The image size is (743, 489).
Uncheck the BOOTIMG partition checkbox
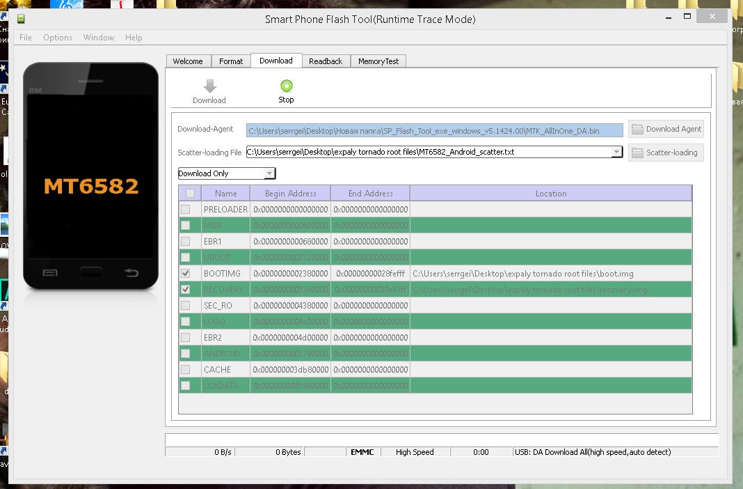pos(186,274)
